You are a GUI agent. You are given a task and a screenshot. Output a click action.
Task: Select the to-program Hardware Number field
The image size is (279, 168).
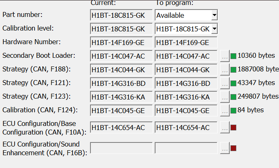pyautogui.click(x=186, y=43)
